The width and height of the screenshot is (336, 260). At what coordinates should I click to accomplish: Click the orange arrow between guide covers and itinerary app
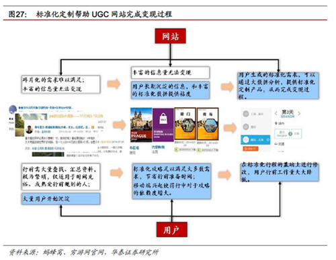(x=230, y=128)
